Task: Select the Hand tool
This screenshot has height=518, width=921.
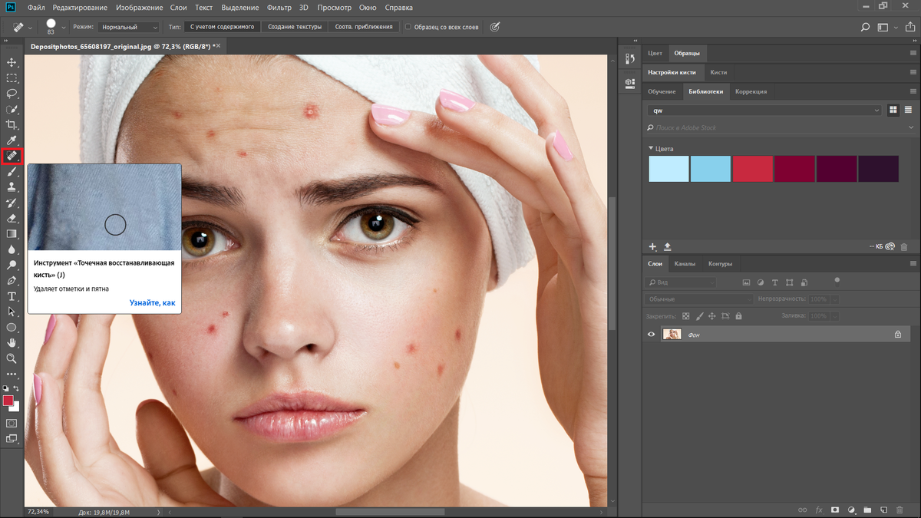Action: click(12, 343)
